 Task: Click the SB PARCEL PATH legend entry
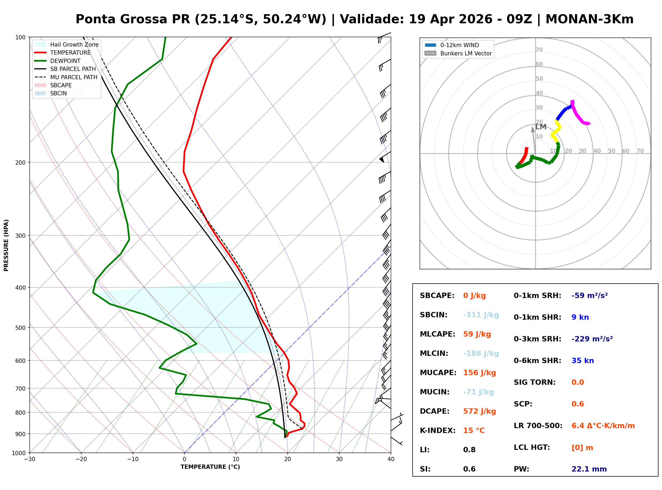click(x=40, y=69)
